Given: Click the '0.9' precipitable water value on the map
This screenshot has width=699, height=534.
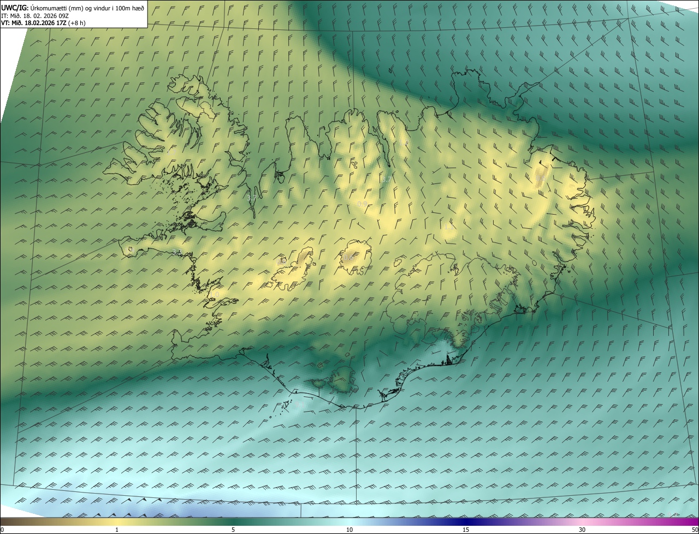Looking at the screenshot, I should pyautogui.click(x=362, y=204).
